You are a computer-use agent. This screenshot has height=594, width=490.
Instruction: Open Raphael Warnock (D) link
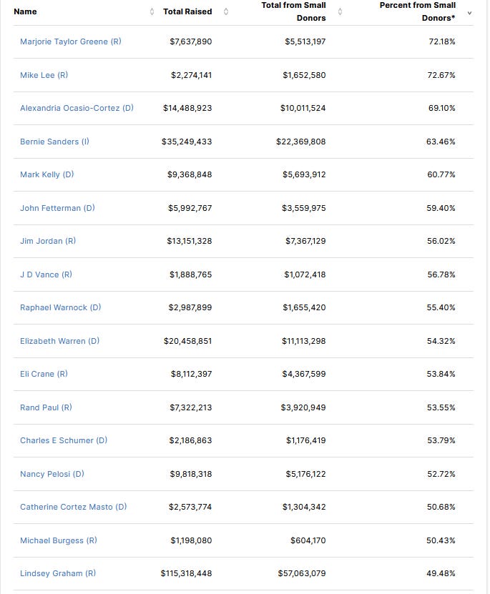click(x=61, y=307)
